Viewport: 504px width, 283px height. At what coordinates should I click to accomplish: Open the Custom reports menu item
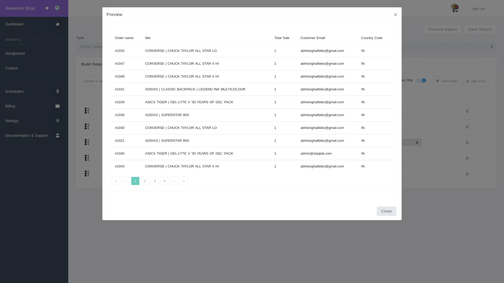tap(12, 68)
